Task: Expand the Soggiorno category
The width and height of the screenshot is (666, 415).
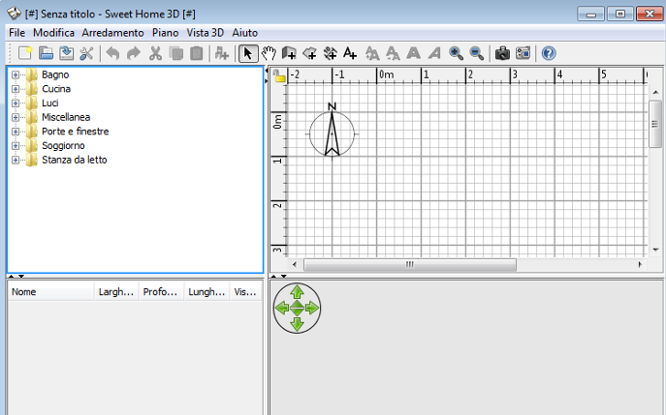Action: coord(16,146)
